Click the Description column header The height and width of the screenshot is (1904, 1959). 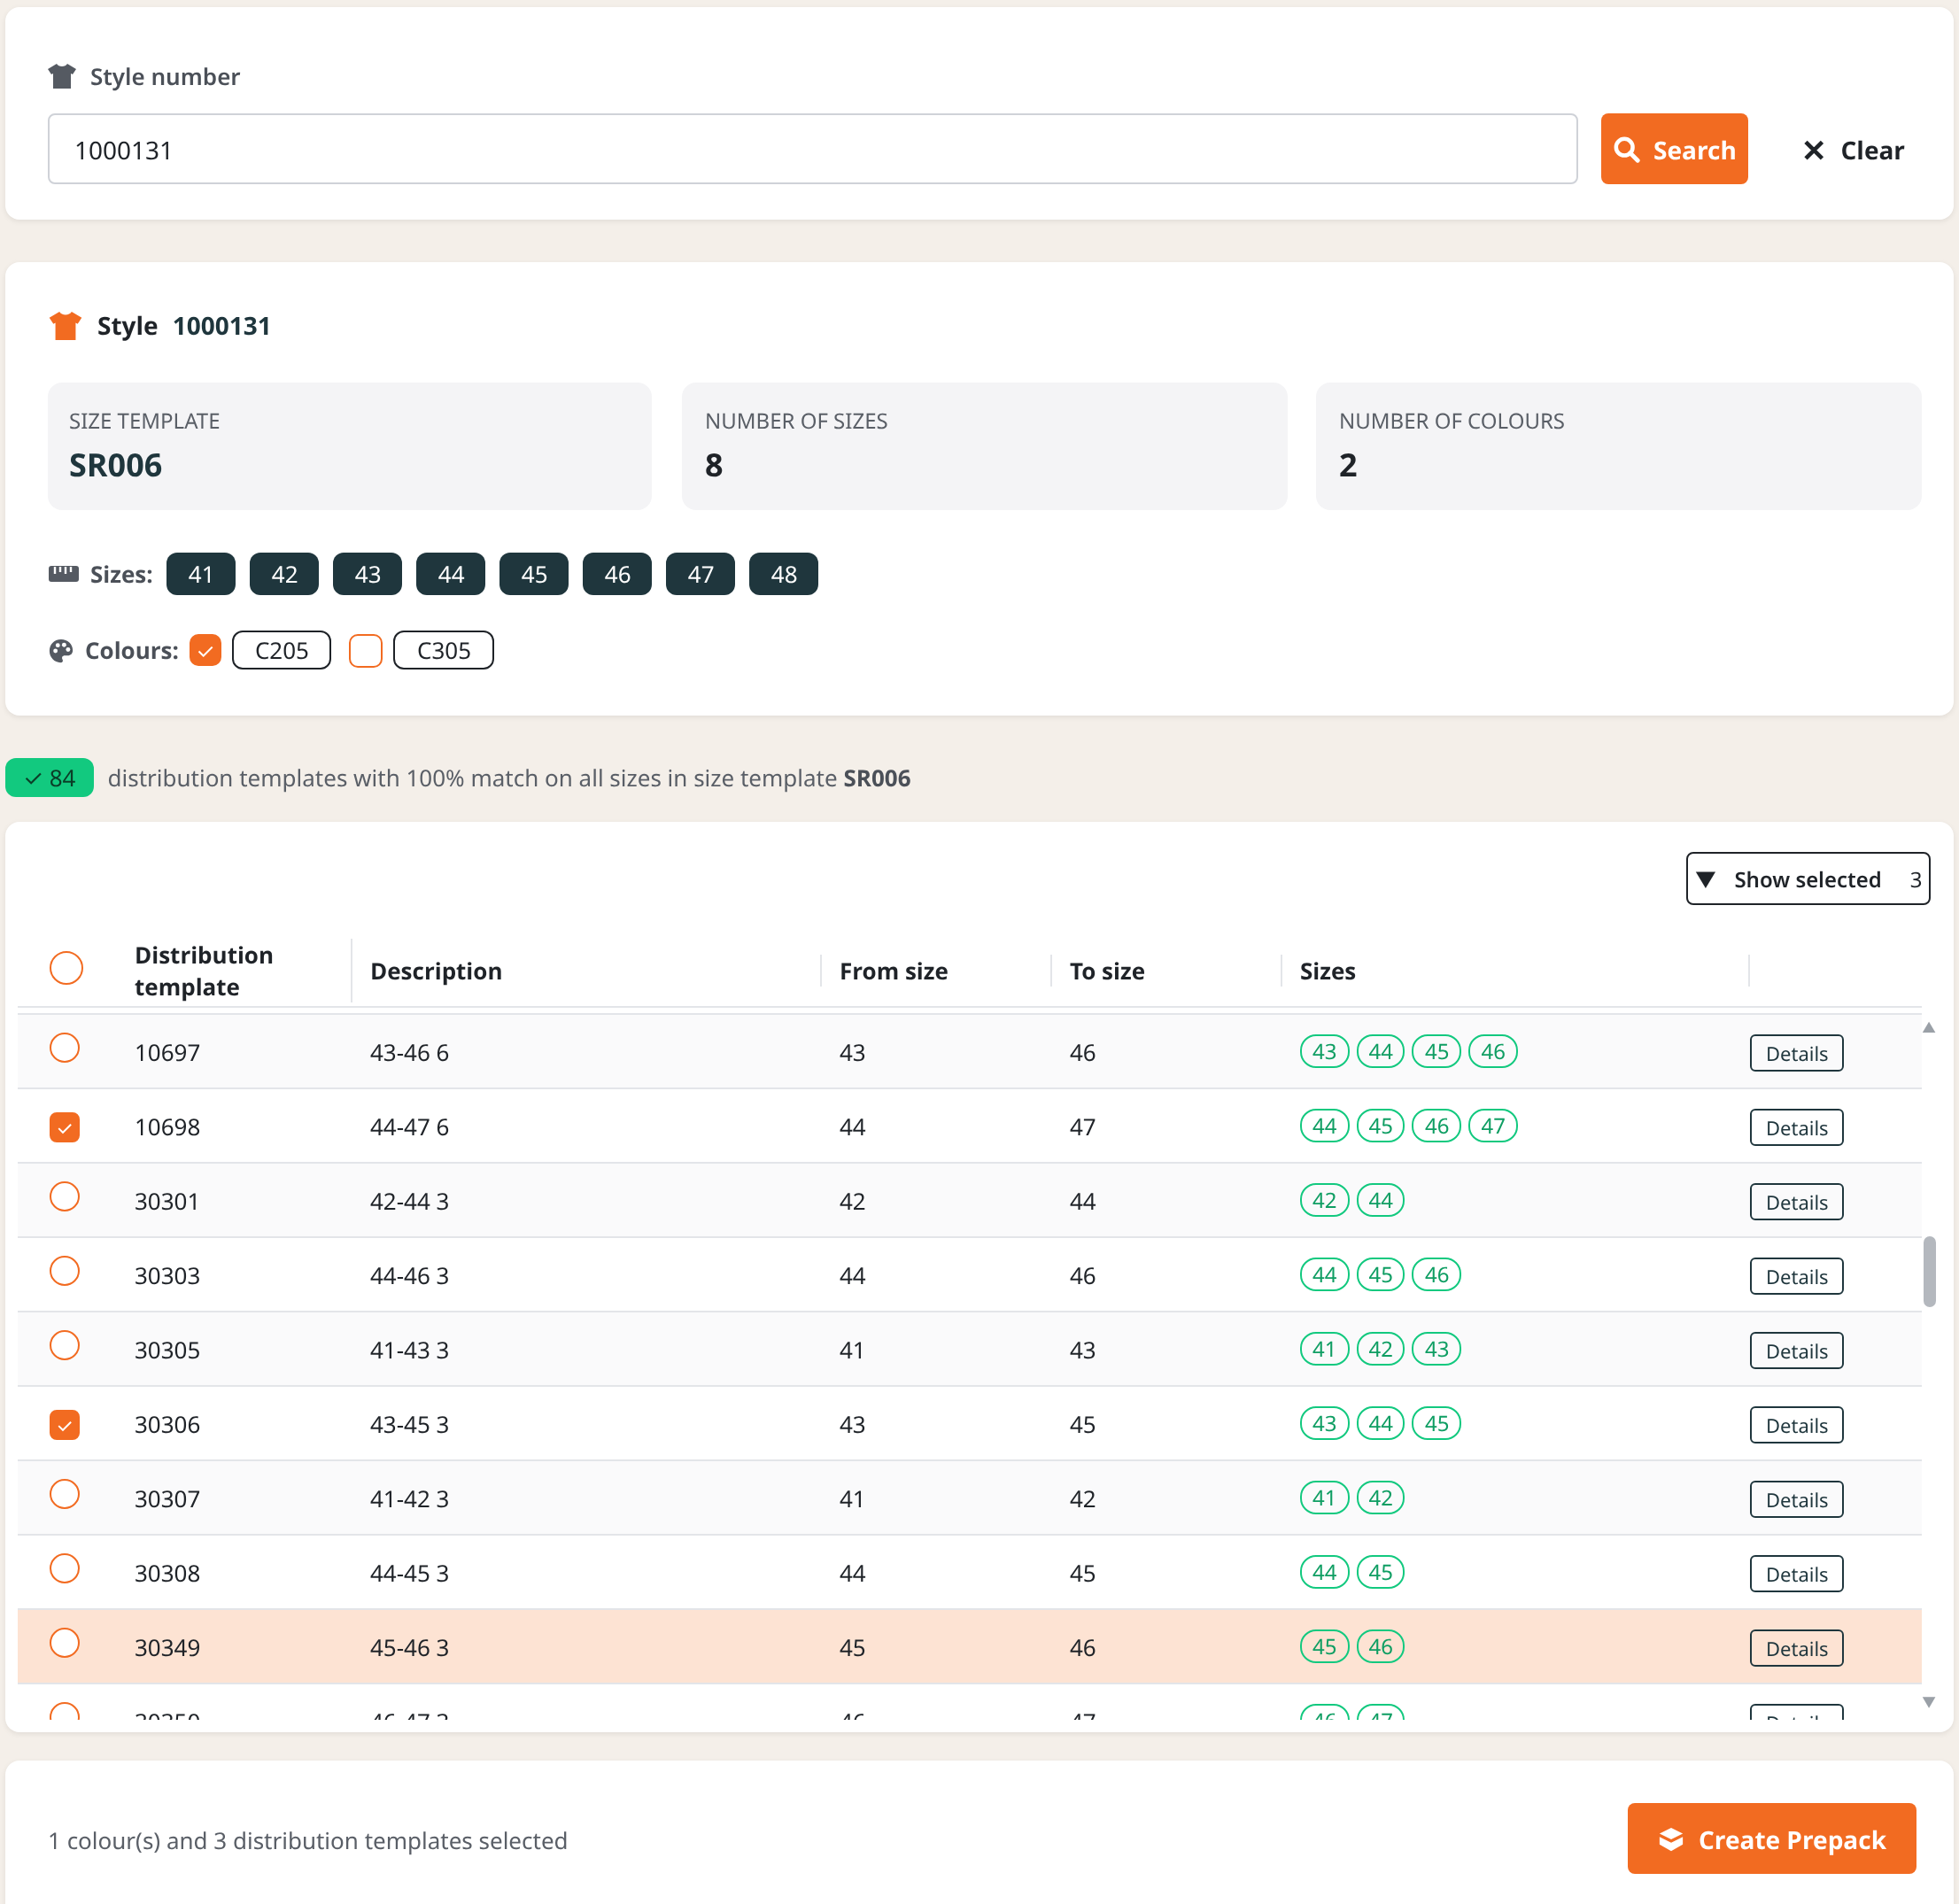click(x=436, y=971)
